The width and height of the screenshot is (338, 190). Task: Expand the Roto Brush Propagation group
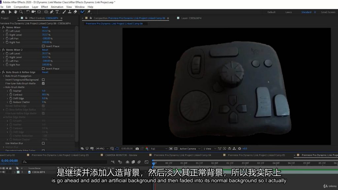(x=4, y=76)
